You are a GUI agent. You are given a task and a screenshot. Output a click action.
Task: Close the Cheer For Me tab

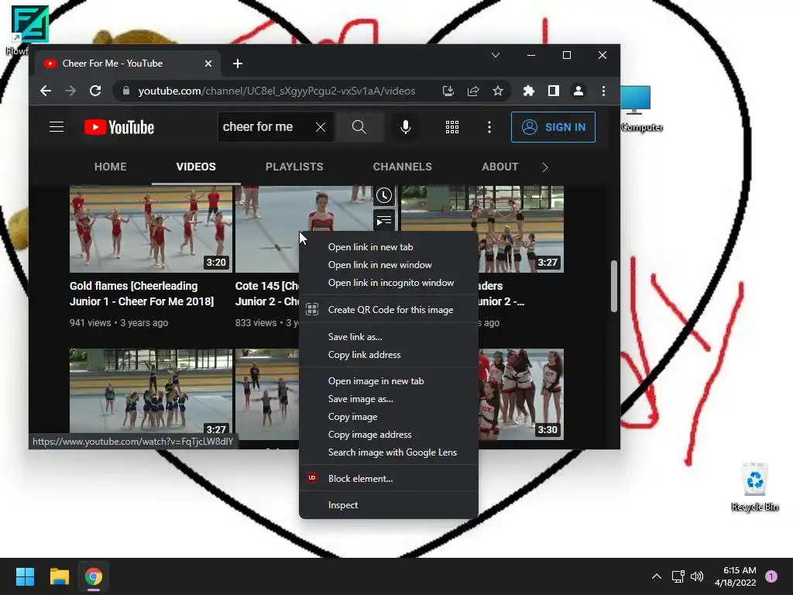[208, 64]
